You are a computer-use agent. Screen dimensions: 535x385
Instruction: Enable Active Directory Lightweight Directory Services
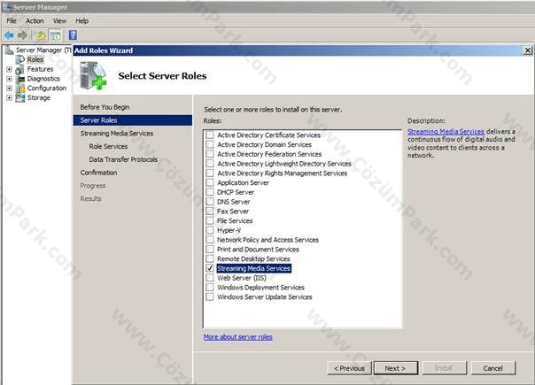(210, 164)
